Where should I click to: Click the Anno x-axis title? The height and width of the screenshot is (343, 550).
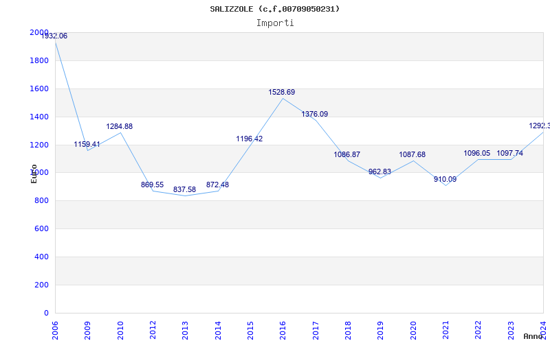coord(535,337)
